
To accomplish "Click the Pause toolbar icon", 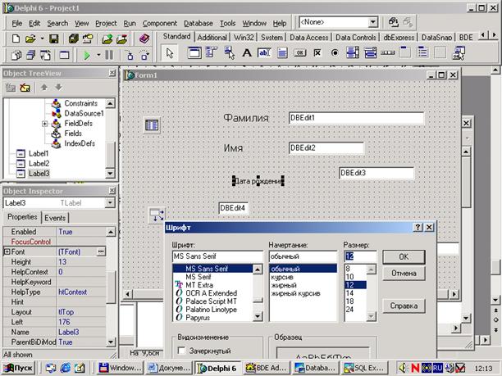I will 109,56.
